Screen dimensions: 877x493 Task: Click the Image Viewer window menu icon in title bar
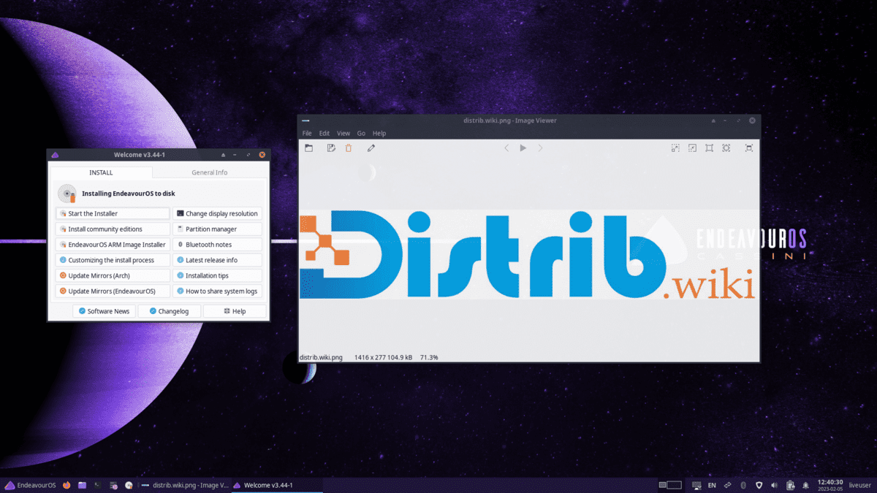tap(306, 121)
